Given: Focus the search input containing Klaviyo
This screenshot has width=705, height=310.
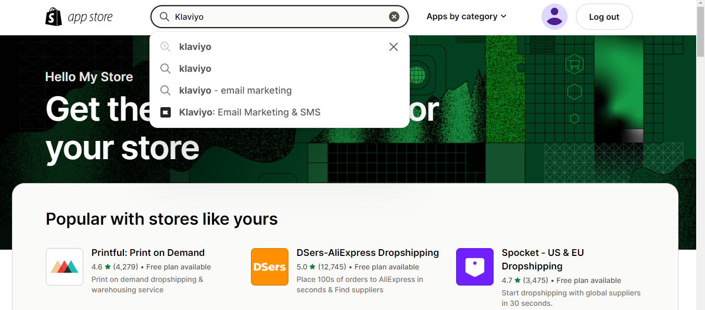Looking at the screenshot, I should click(x=280, y=17).
